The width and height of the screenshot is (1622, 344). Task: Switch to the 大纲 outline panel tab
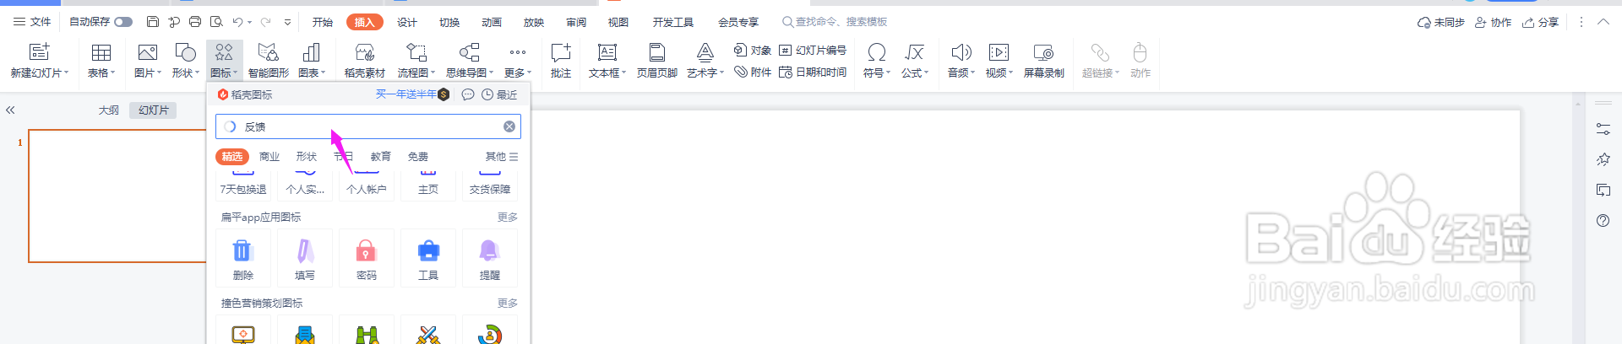[x=109, y=110]
